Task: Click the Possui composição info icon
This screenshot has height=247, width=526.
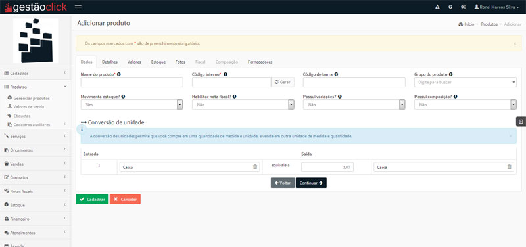Action: click(x=456, y=96)
